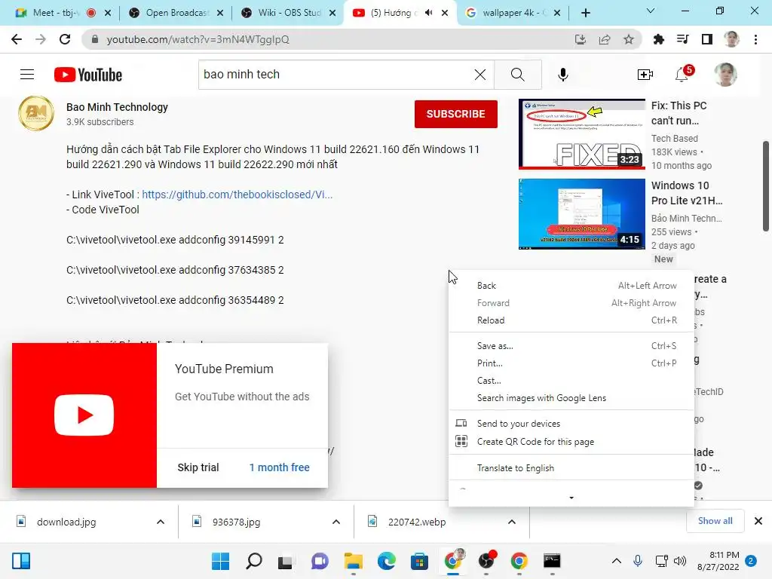Screen dimensions: 772x579
Task: Switch to Wiki - OBS Studio tab
Action: click(289, 13)
